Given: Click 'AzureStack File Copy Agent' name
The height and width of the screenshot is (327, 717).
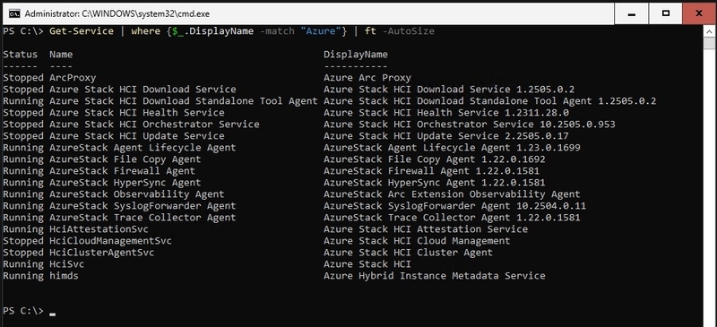Looking at the screenshot, I should coord(125,159).
